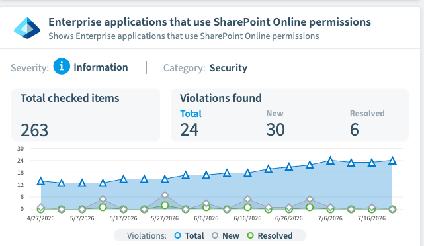Click the Azure AD pyramid icon

(27, 28)
